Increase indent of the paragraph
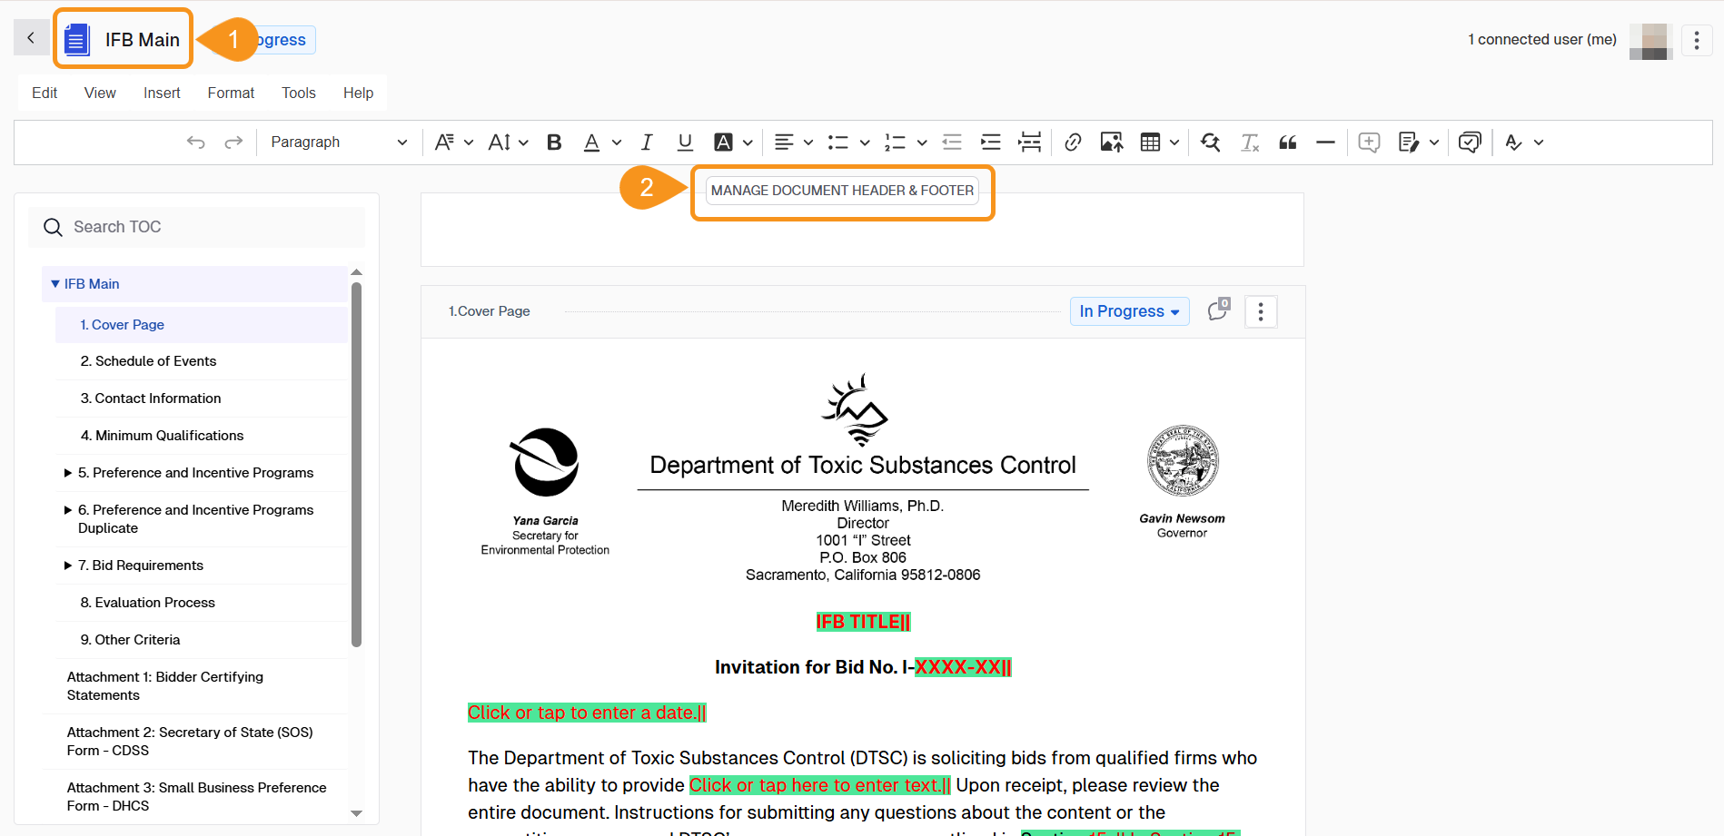Image resolution: width=1724 pixels, height=836 pixels. 990,142
